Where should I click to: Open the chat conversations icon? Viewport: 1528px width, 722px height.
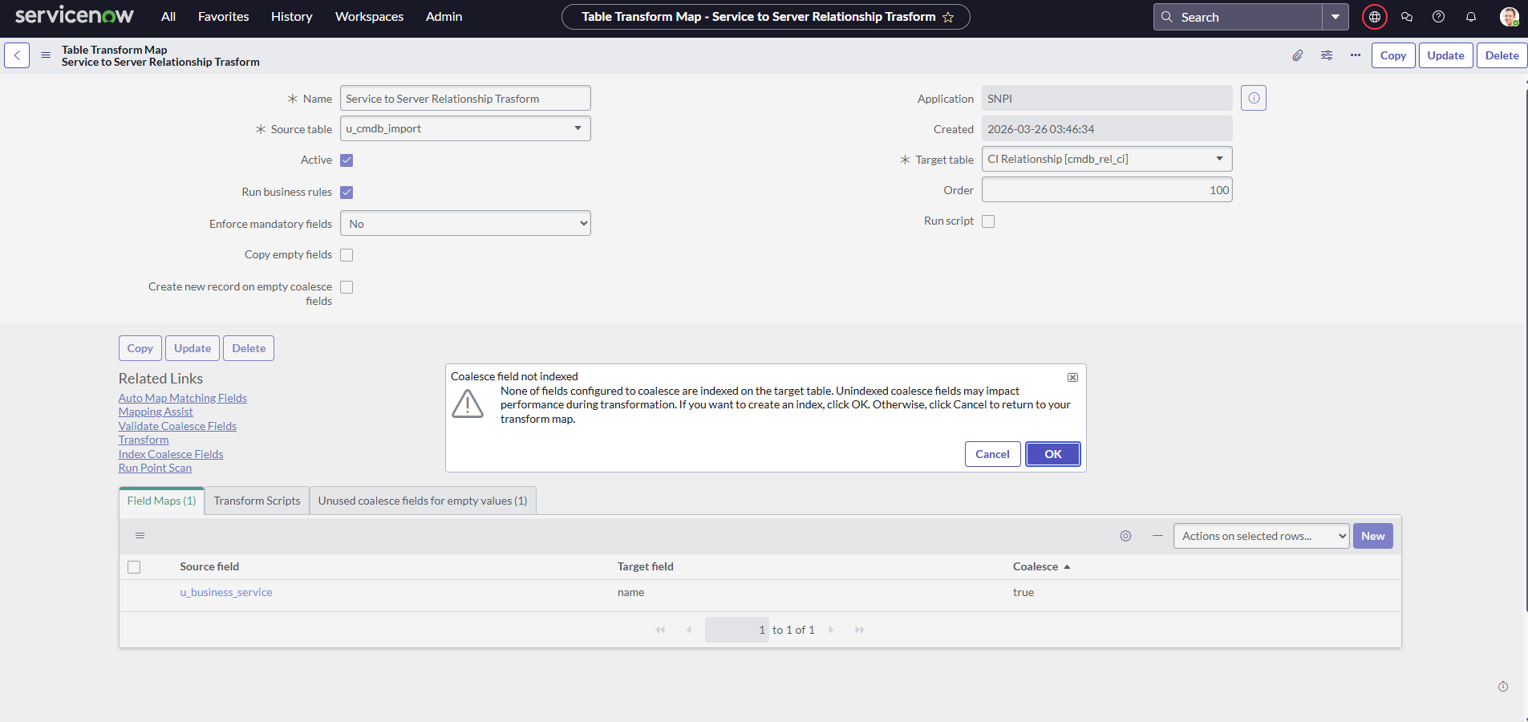[x=1407, y=17]
